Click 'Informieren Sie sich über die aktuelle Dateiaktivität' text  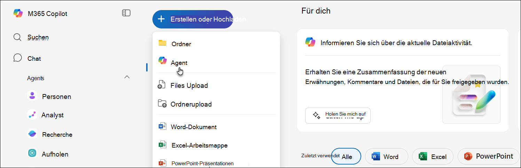tap(396, 43)
